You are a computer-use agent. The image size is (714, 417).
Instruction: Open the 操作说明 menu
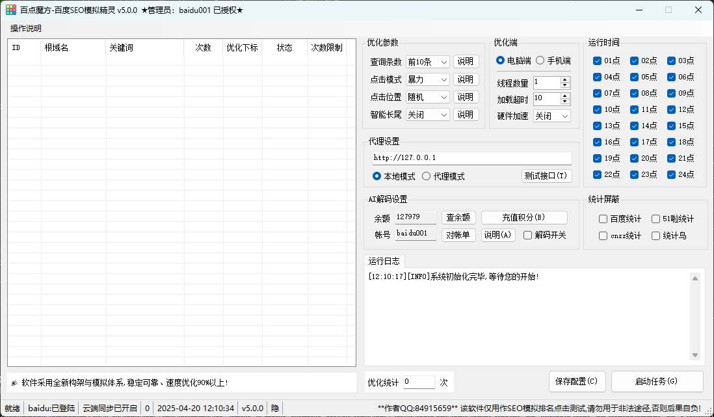[x=24, y=28]
